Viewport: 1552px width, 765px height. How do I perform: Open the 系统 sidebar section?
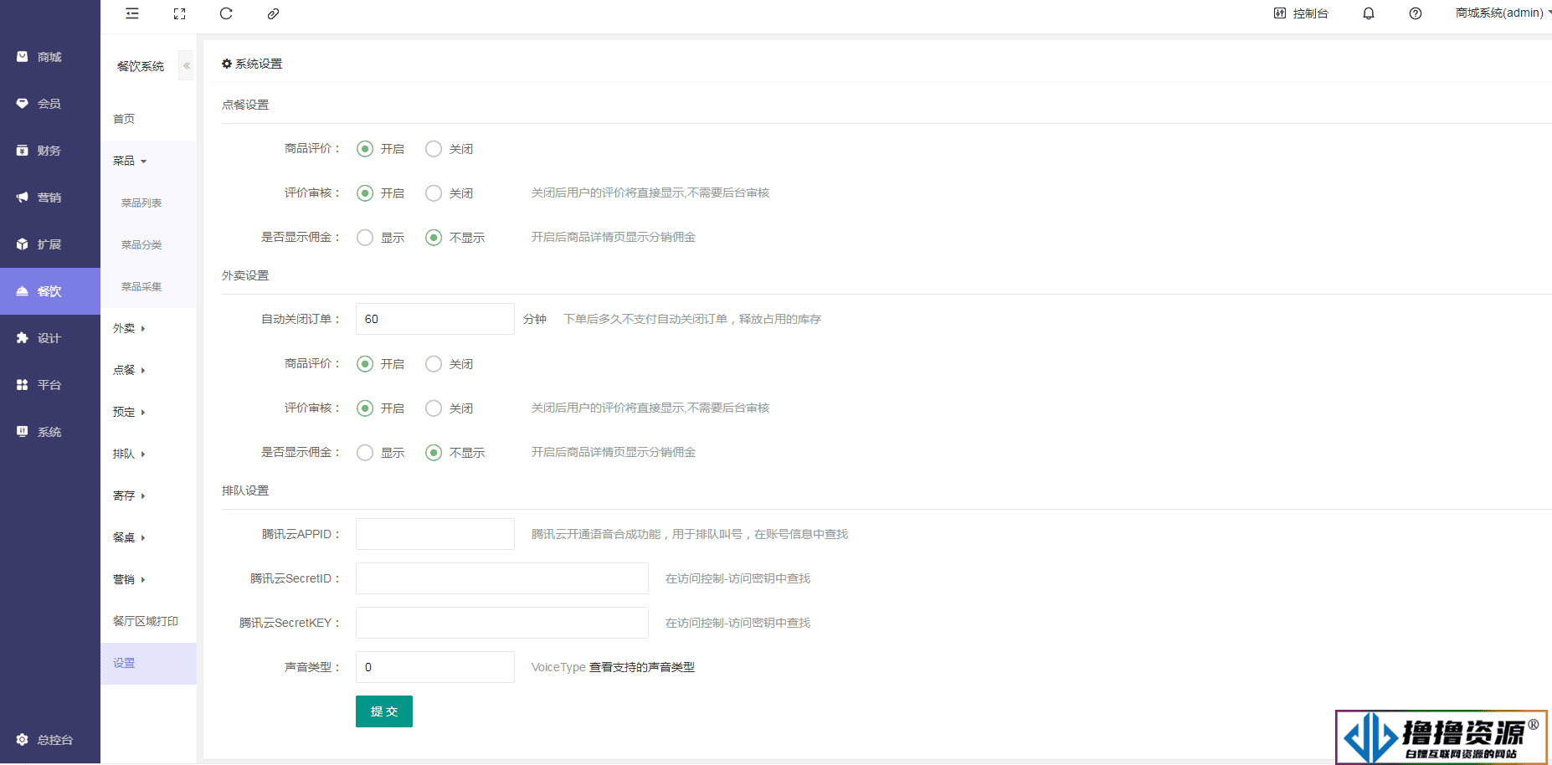[x=50, y=432]
